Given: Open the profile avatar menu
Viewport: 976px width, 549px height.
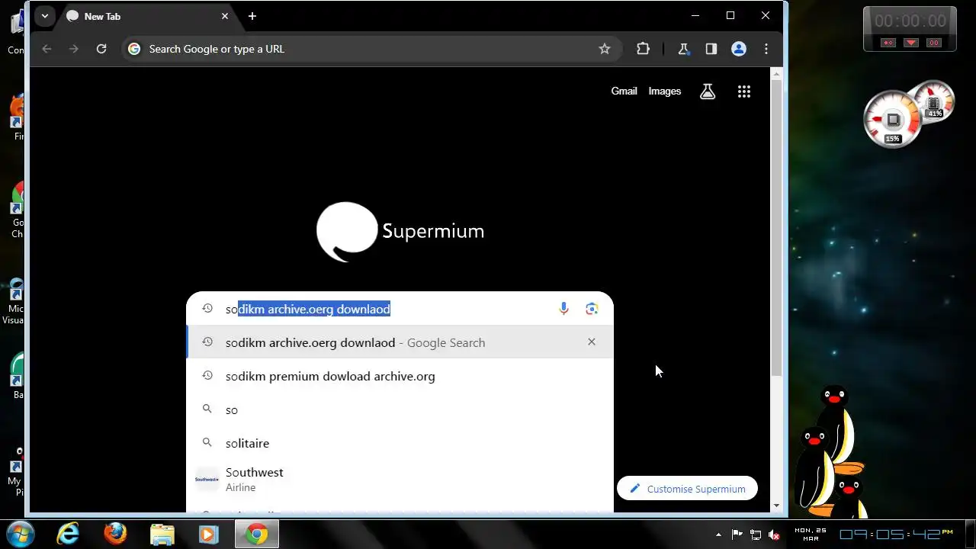Looking at the screenshot, I should (738, 49).
